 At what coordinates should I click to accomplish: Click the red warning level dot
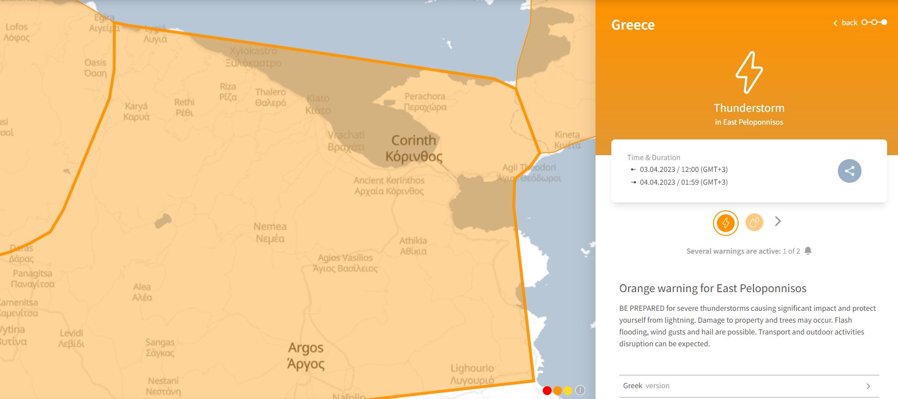547,391
